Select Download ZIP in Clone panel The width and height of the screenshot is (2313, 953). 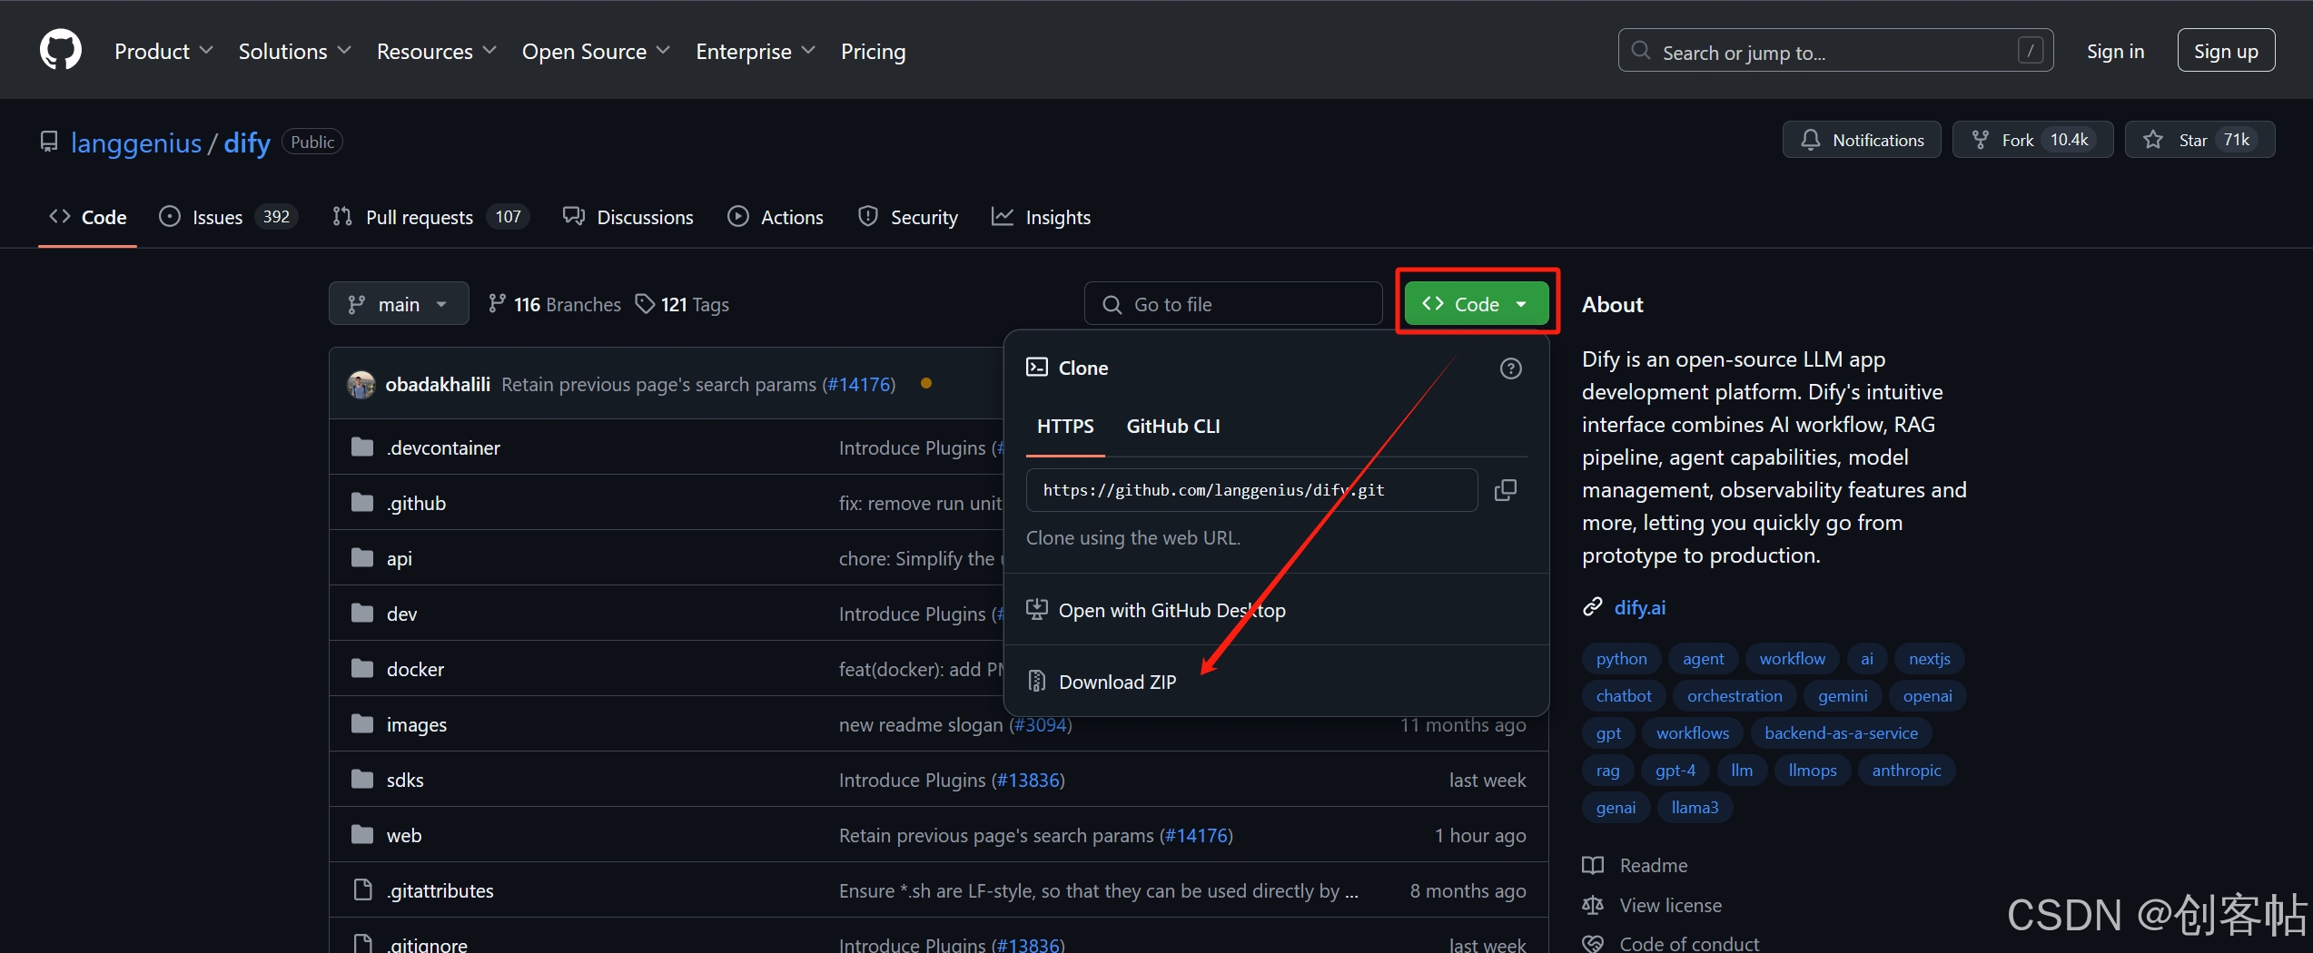[x=1117, y=682]
